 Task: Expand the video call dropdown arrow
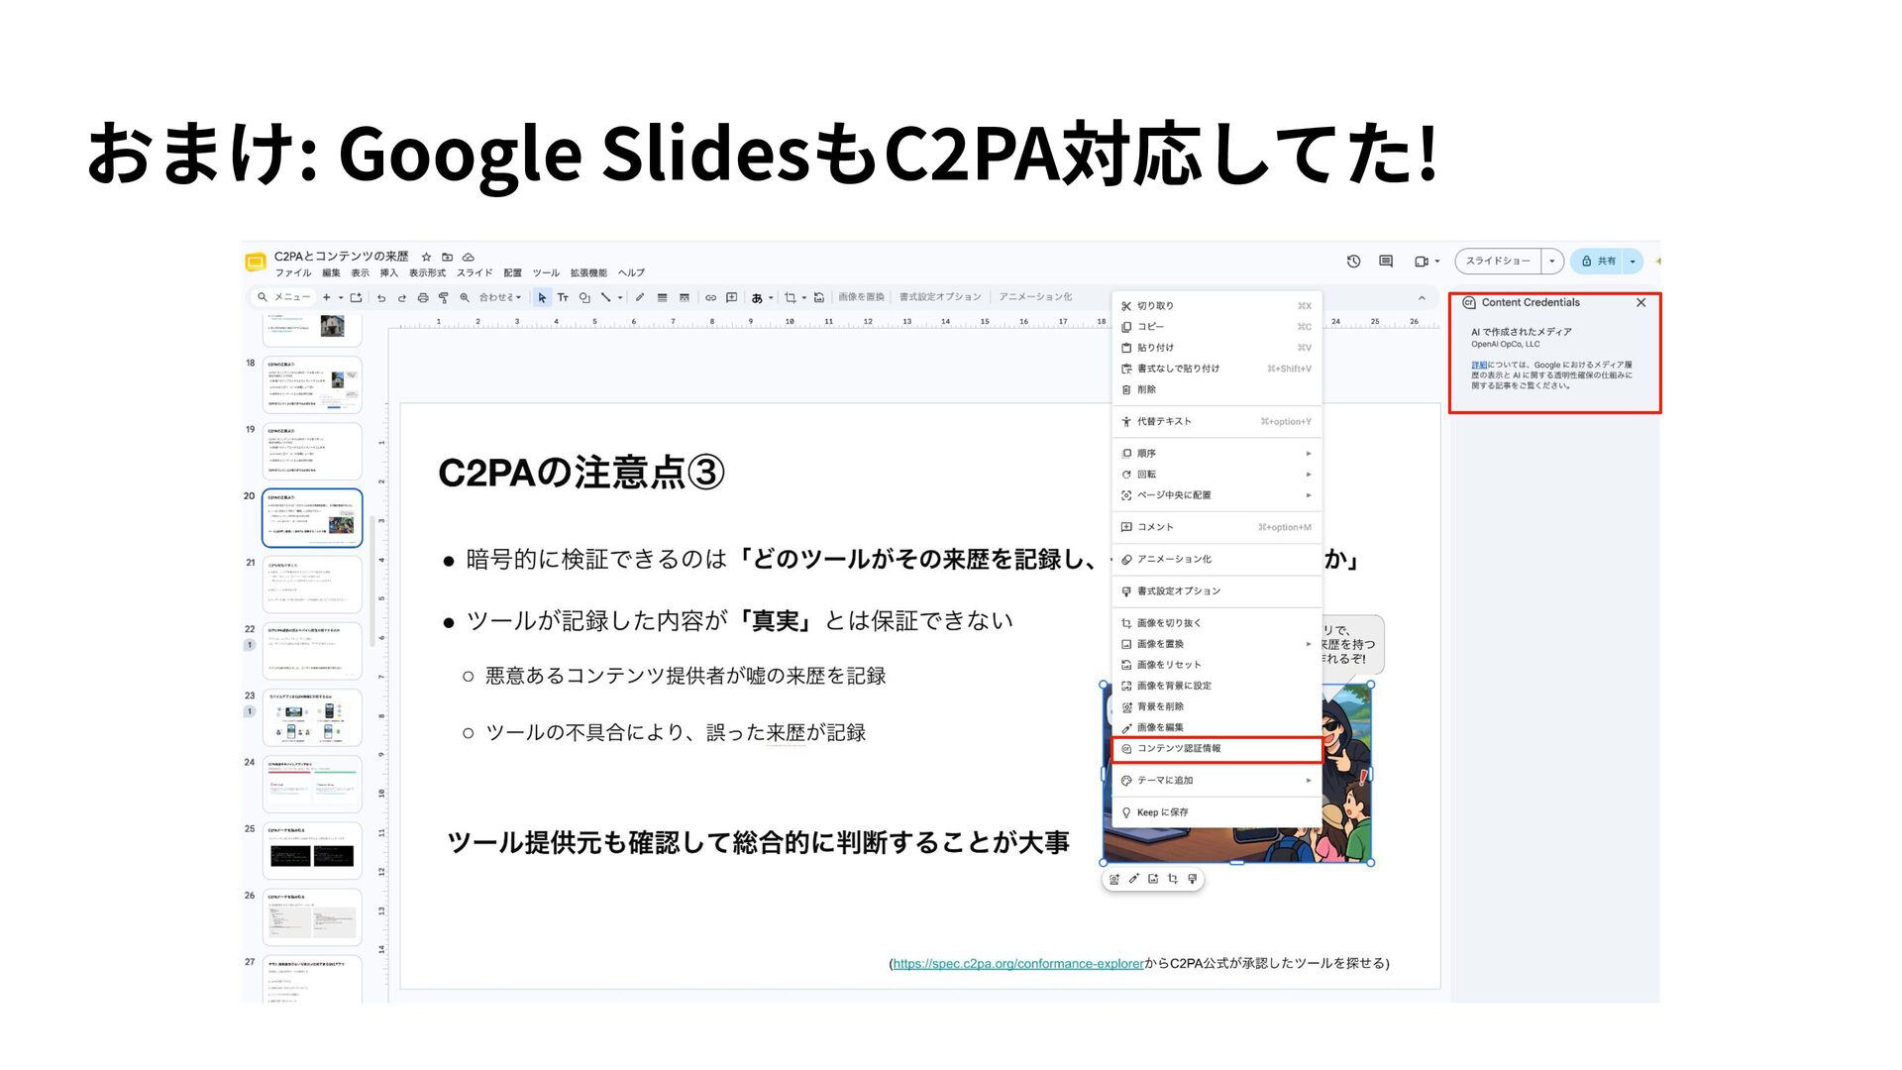[x=1437, y=262]
